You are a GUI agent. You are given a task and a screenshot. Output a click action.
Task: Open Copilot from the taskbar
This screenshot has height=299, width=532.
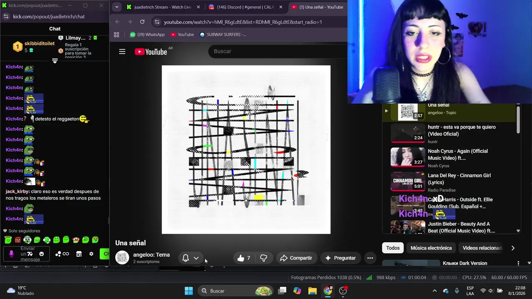[x=297, y=291]
